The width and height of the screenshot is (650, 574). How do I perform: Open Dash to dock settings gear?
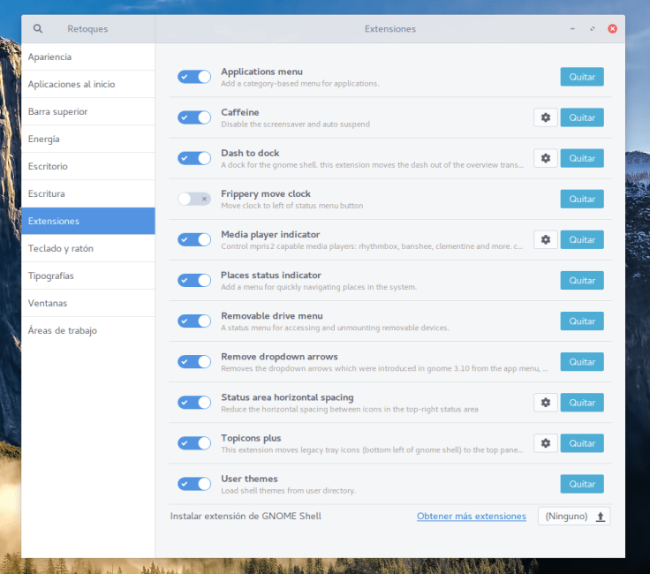pyautogui.click(x=546, y=158)
